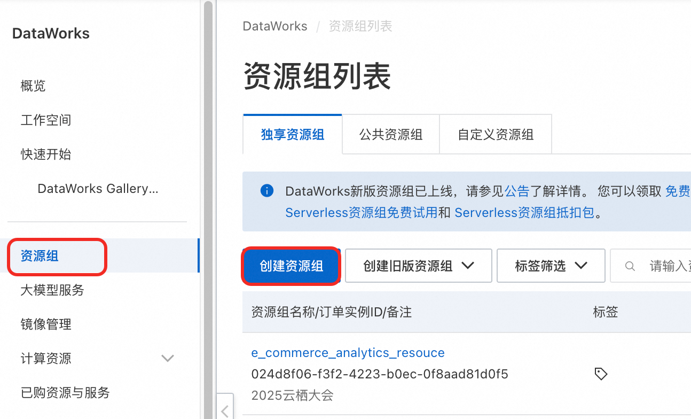
Task: Open DataWorks Gallery in the sidebar
Action: (x=98, y=188)
